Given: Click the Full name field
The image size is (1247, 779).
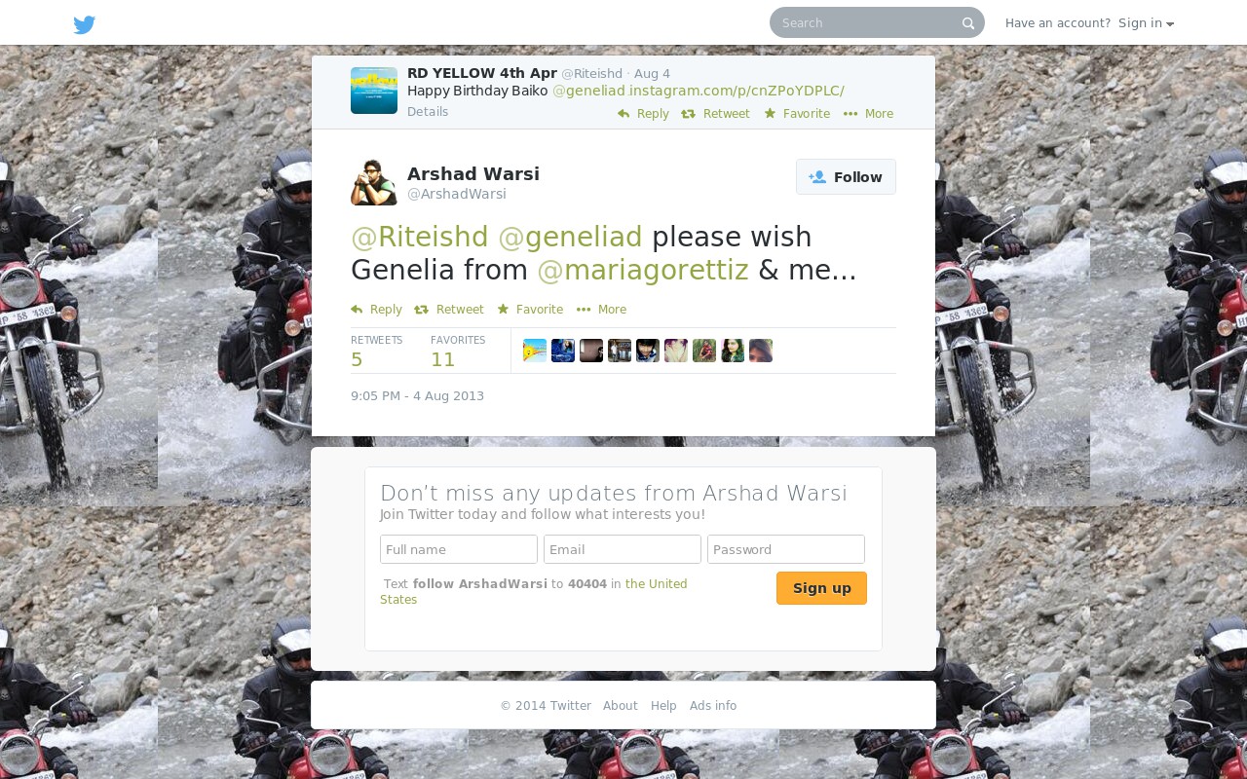Looking at the screenshot, I should point(459,549).
